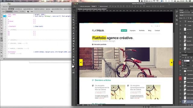Click the En direct button
193x108 pixels.
(22, 11)
